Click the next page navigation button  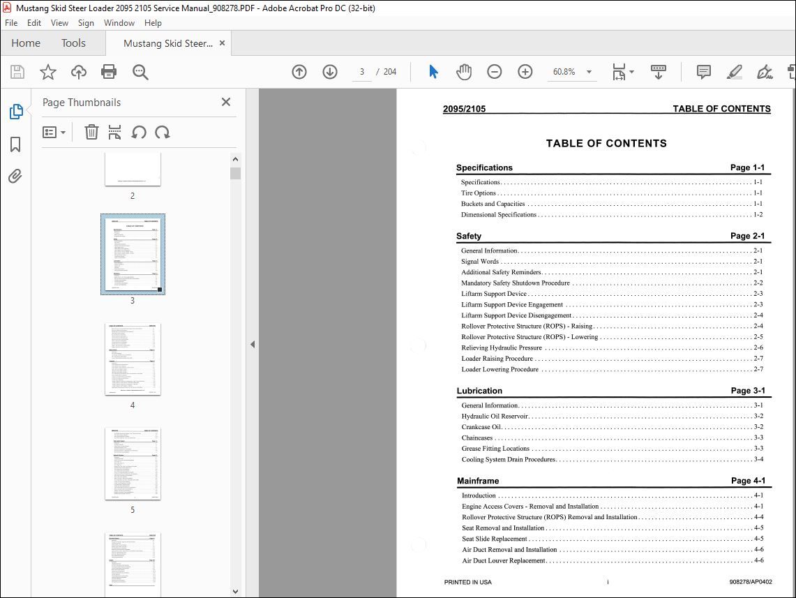tap(329, 71)
